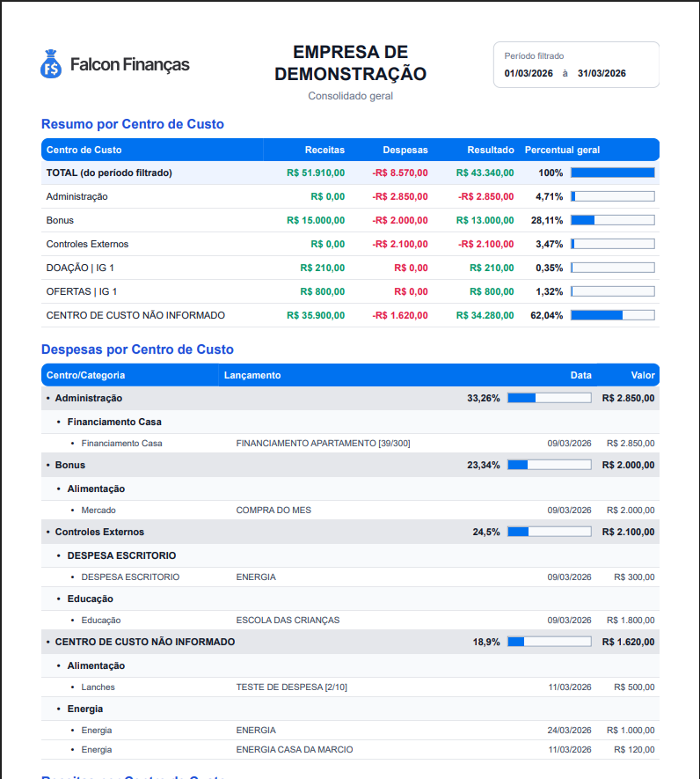
Task: Click the 18,9% expense bar
Action: 550,642
